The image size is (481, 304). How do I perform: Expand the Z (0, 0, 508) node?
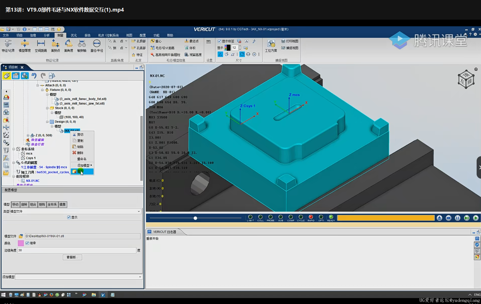(x=28, y=135)
